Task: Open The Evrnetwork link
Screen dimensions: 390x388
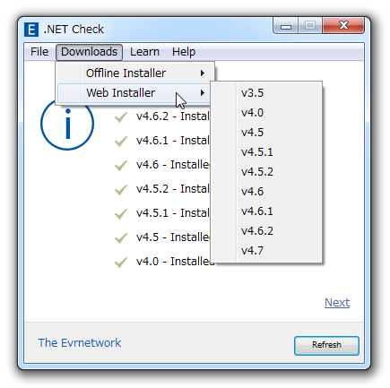Action: (80, 342)
